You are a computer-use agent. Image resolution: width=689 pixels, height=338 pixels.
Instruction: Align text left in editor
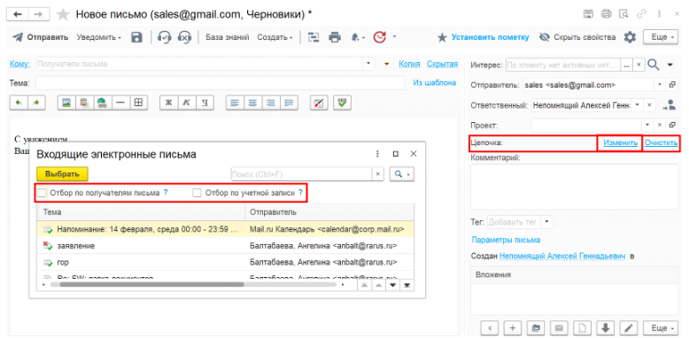coord(235,103)
